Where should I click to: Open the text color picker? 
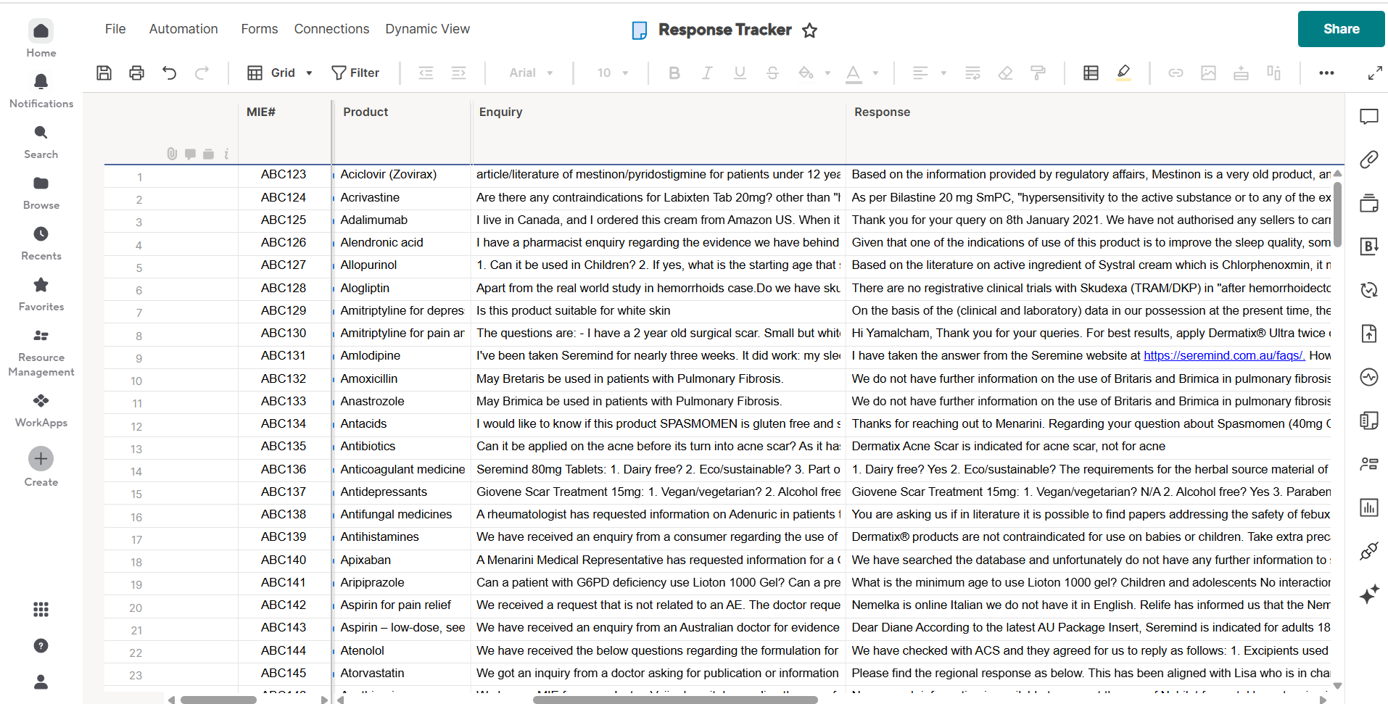coord(875,73)
